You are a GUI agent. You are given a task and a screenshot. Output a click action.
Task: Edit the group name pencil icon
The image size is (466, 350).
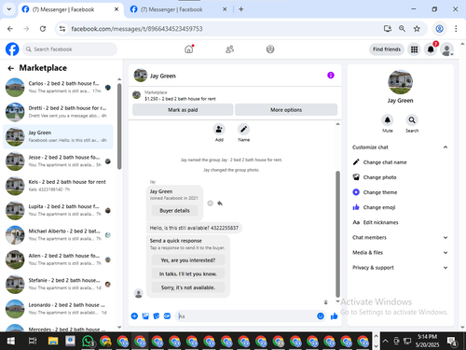click(x=243, y=129)
